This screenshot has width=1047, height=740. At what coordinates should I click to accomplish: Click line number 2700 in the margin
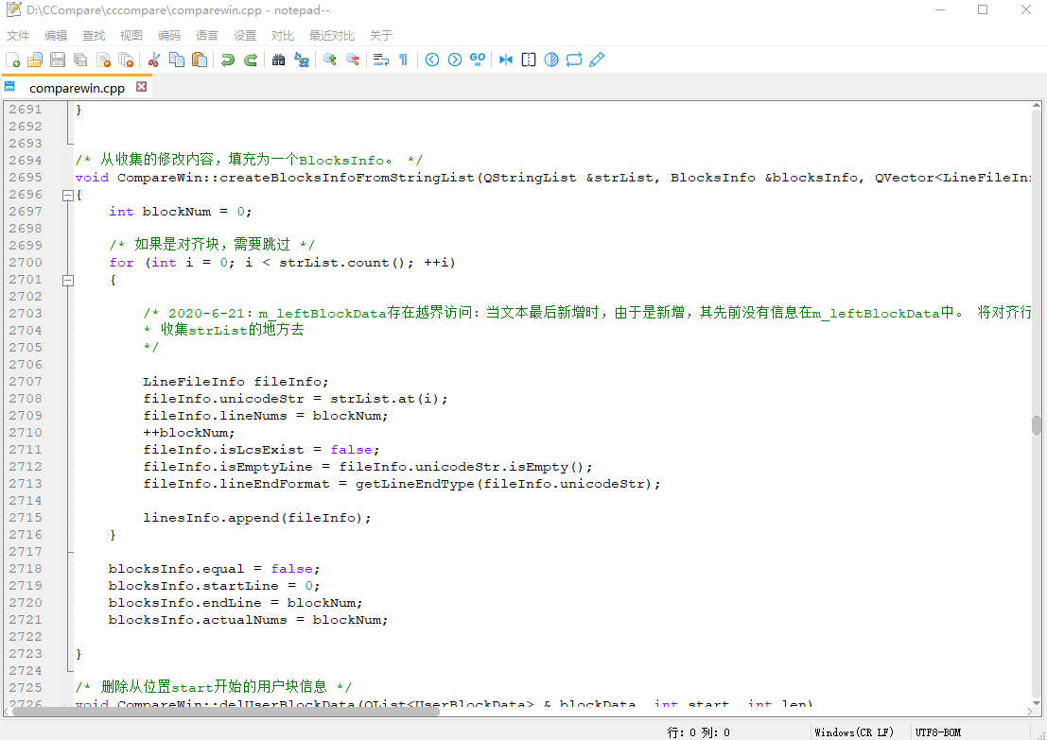pyautogui.click(x=26, y=262)
